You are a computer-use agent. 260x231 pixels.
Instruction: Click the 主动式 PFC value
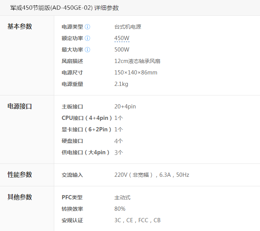[x=123, y=197]
